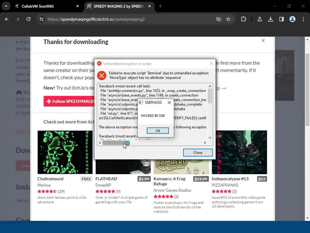The width and height of the screenshot is (310, 233).
Task: Click OK in the SSBTHUGS dialog
Action: [158, 131]
